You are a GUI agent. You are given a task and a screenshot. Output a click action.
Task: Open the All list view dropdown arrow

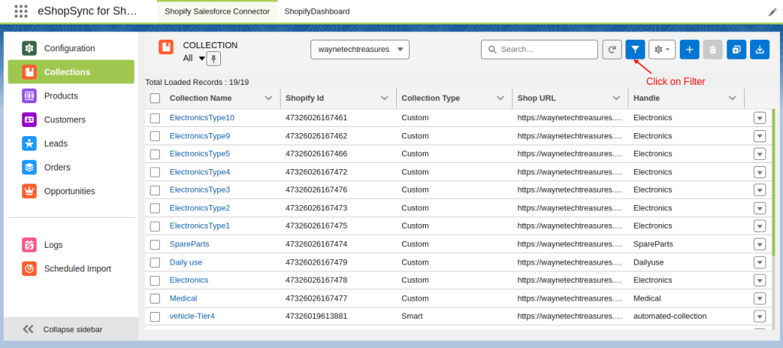pos(202,58)
